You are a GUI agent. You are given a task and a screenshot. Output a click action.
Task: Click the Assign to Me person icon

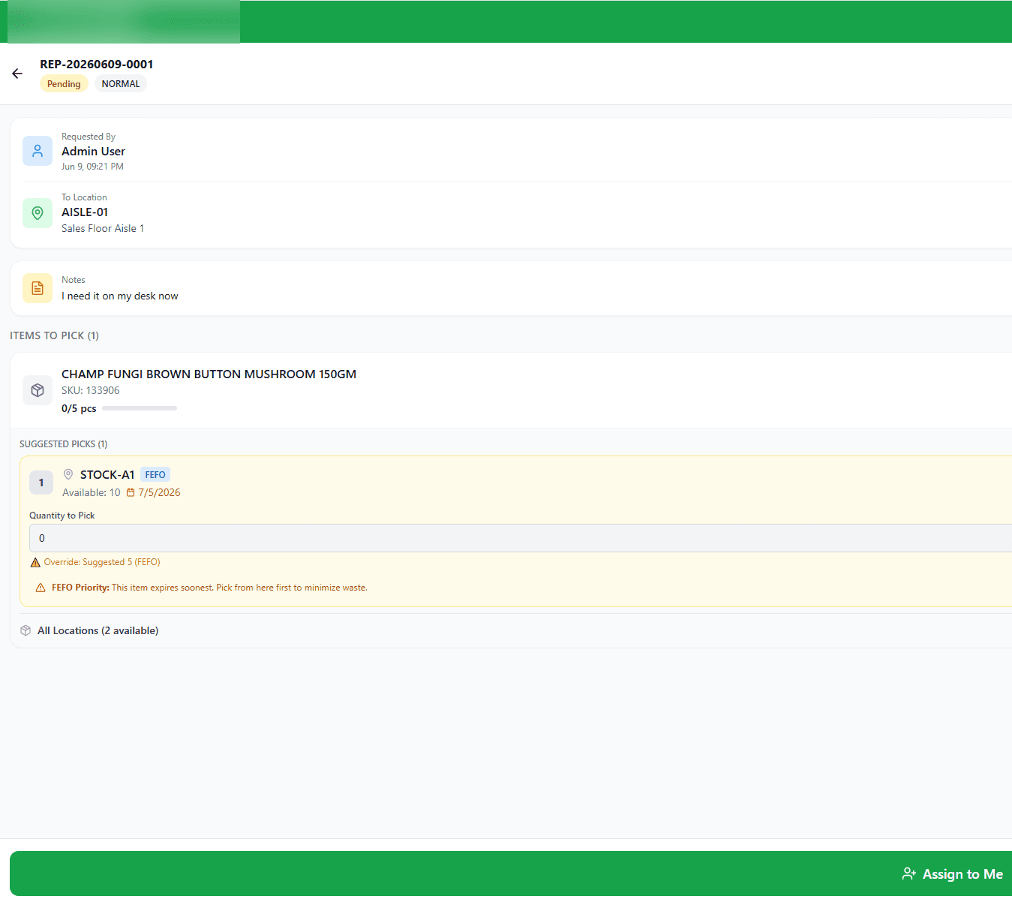[x=909, y=874]
